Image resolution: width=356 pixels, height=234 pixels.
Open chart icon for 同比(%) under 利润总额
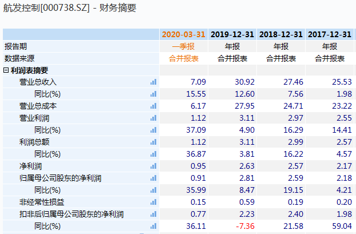pyautogui.click(x=153, y=154)
